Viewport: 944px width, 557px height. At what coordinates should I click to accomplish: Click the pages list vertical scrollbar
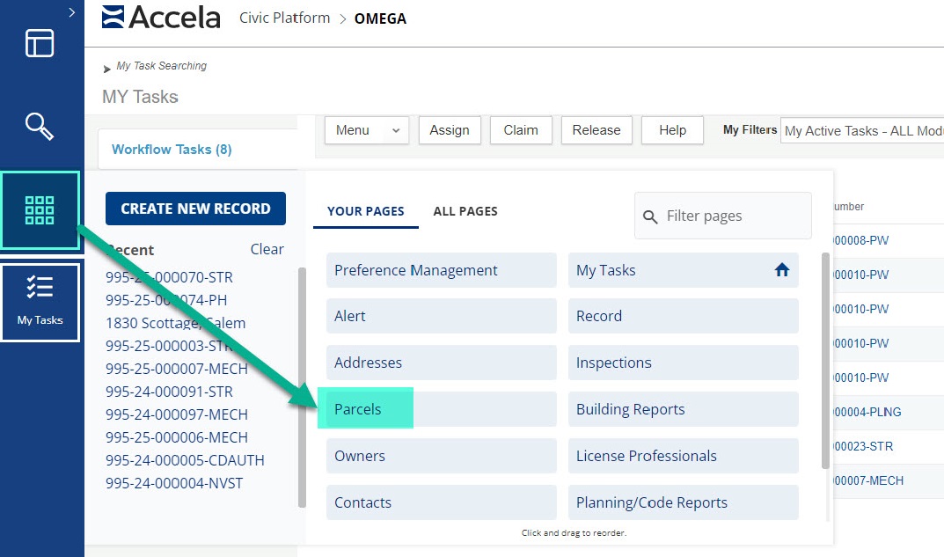pyautogui.click(x=825, y=361)
